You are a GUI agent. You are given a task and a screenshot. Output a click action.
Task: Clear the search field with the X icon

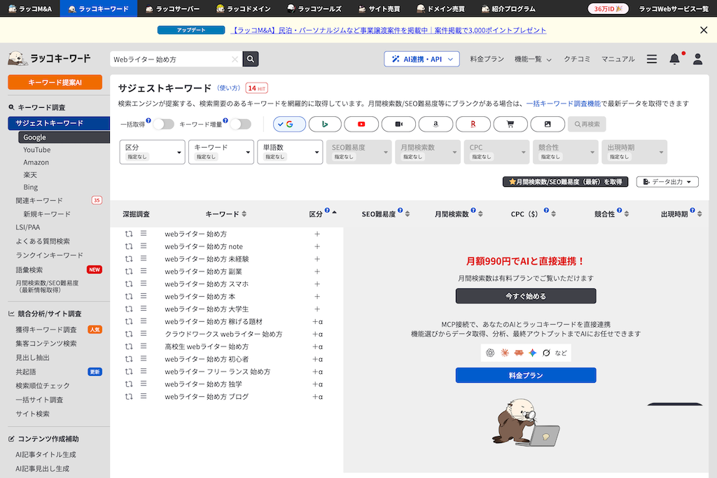[235, 59]
